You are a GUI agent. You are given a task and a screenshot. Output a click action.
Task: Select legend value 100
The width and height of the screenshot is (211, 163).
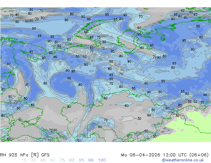coord(102,160)
